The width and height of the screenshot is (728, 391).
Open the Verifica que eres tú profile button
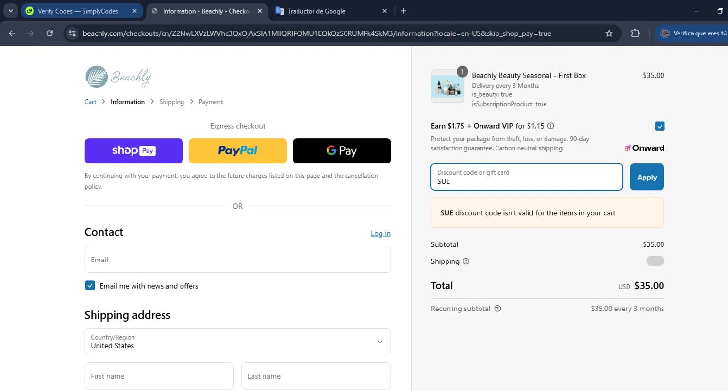tap(692, 33)
